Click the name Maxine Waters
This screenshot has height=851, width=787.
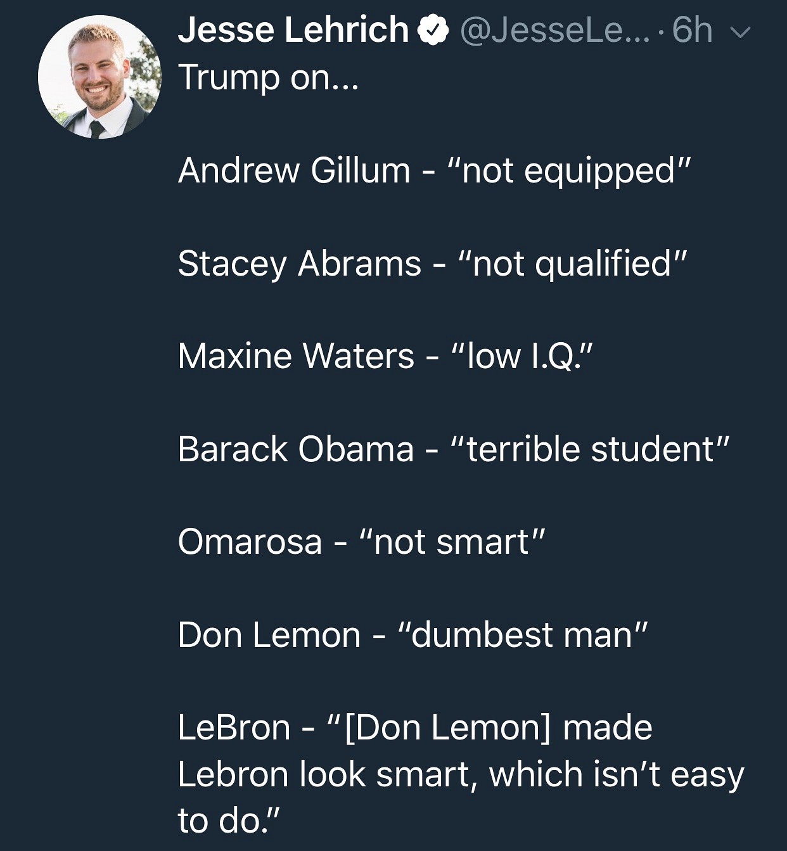tap(296, 356)
